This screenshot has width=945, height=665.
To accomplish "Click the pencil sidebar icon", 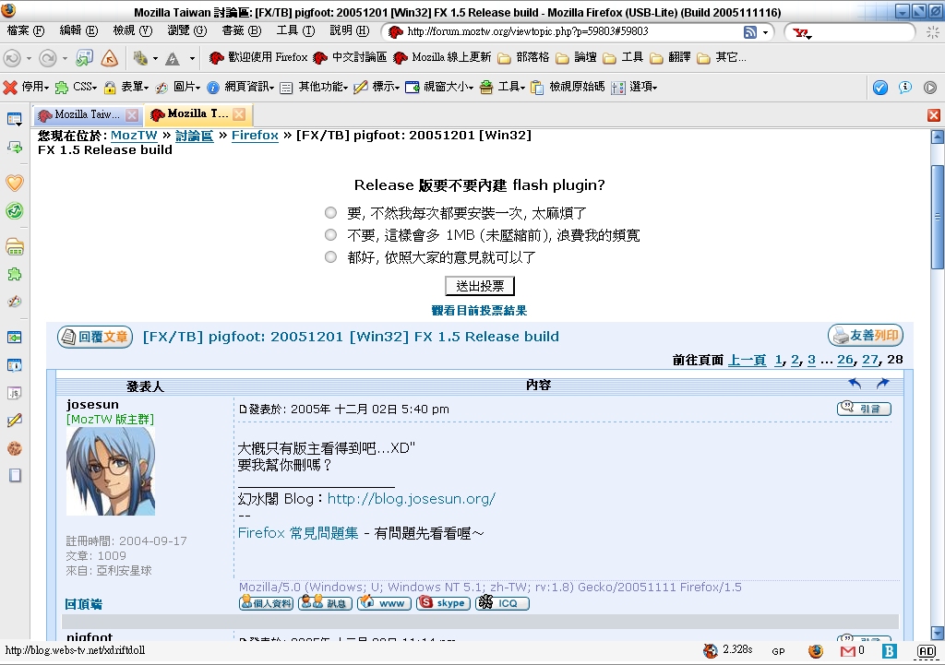I will coord(15,420).
